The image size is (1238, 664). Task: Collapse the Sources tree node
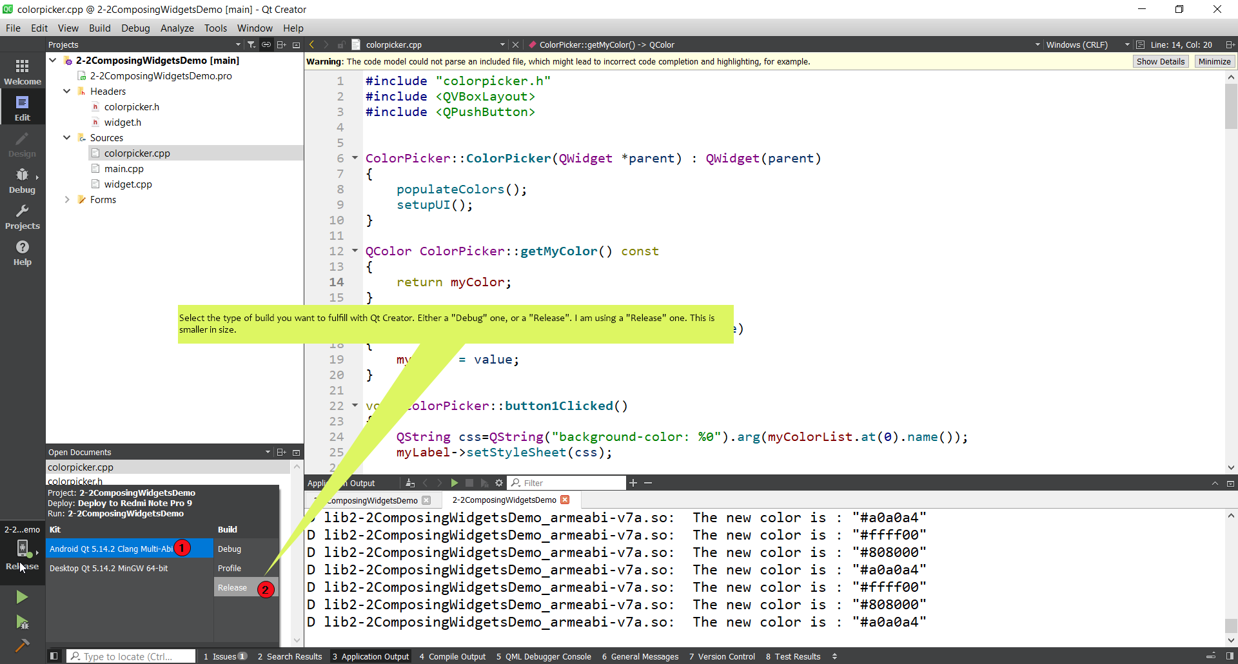[66, 137]
